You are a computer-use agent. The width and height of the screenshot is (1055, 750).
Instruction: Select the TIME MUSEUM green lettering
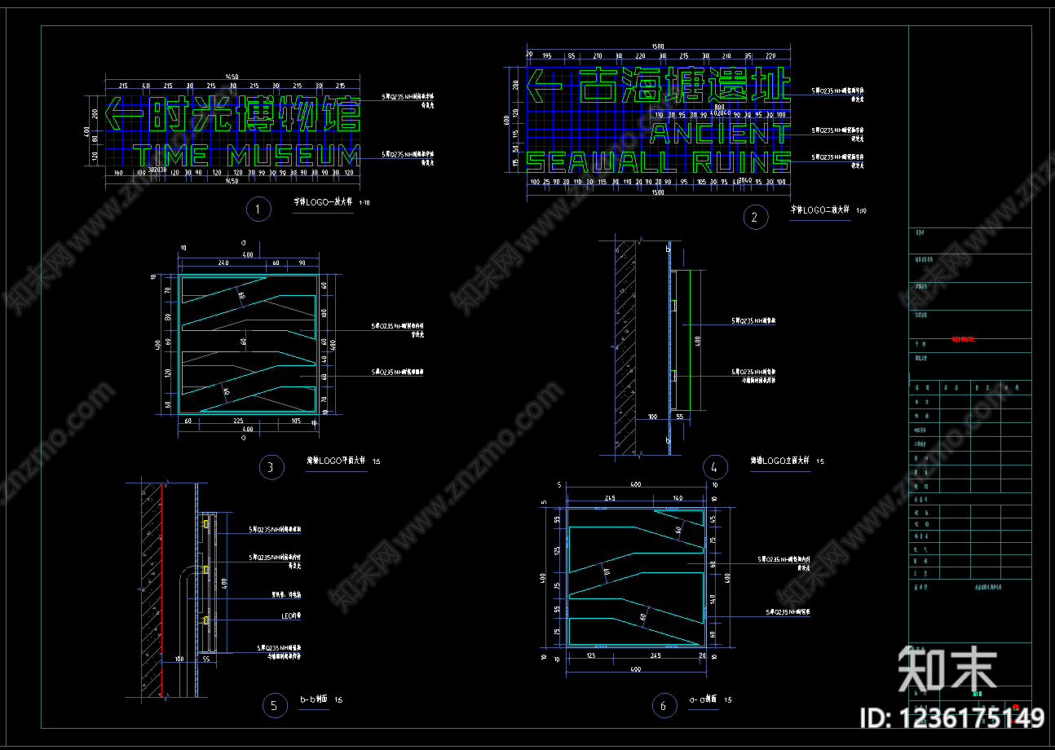pyautogui.click(x=245, y=157)
